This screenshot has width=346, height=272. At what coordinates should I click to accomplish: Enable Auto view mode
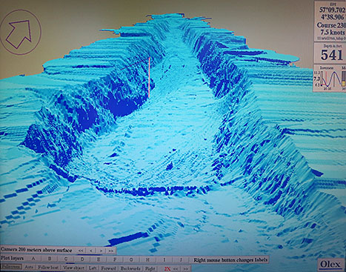point(29,268)
